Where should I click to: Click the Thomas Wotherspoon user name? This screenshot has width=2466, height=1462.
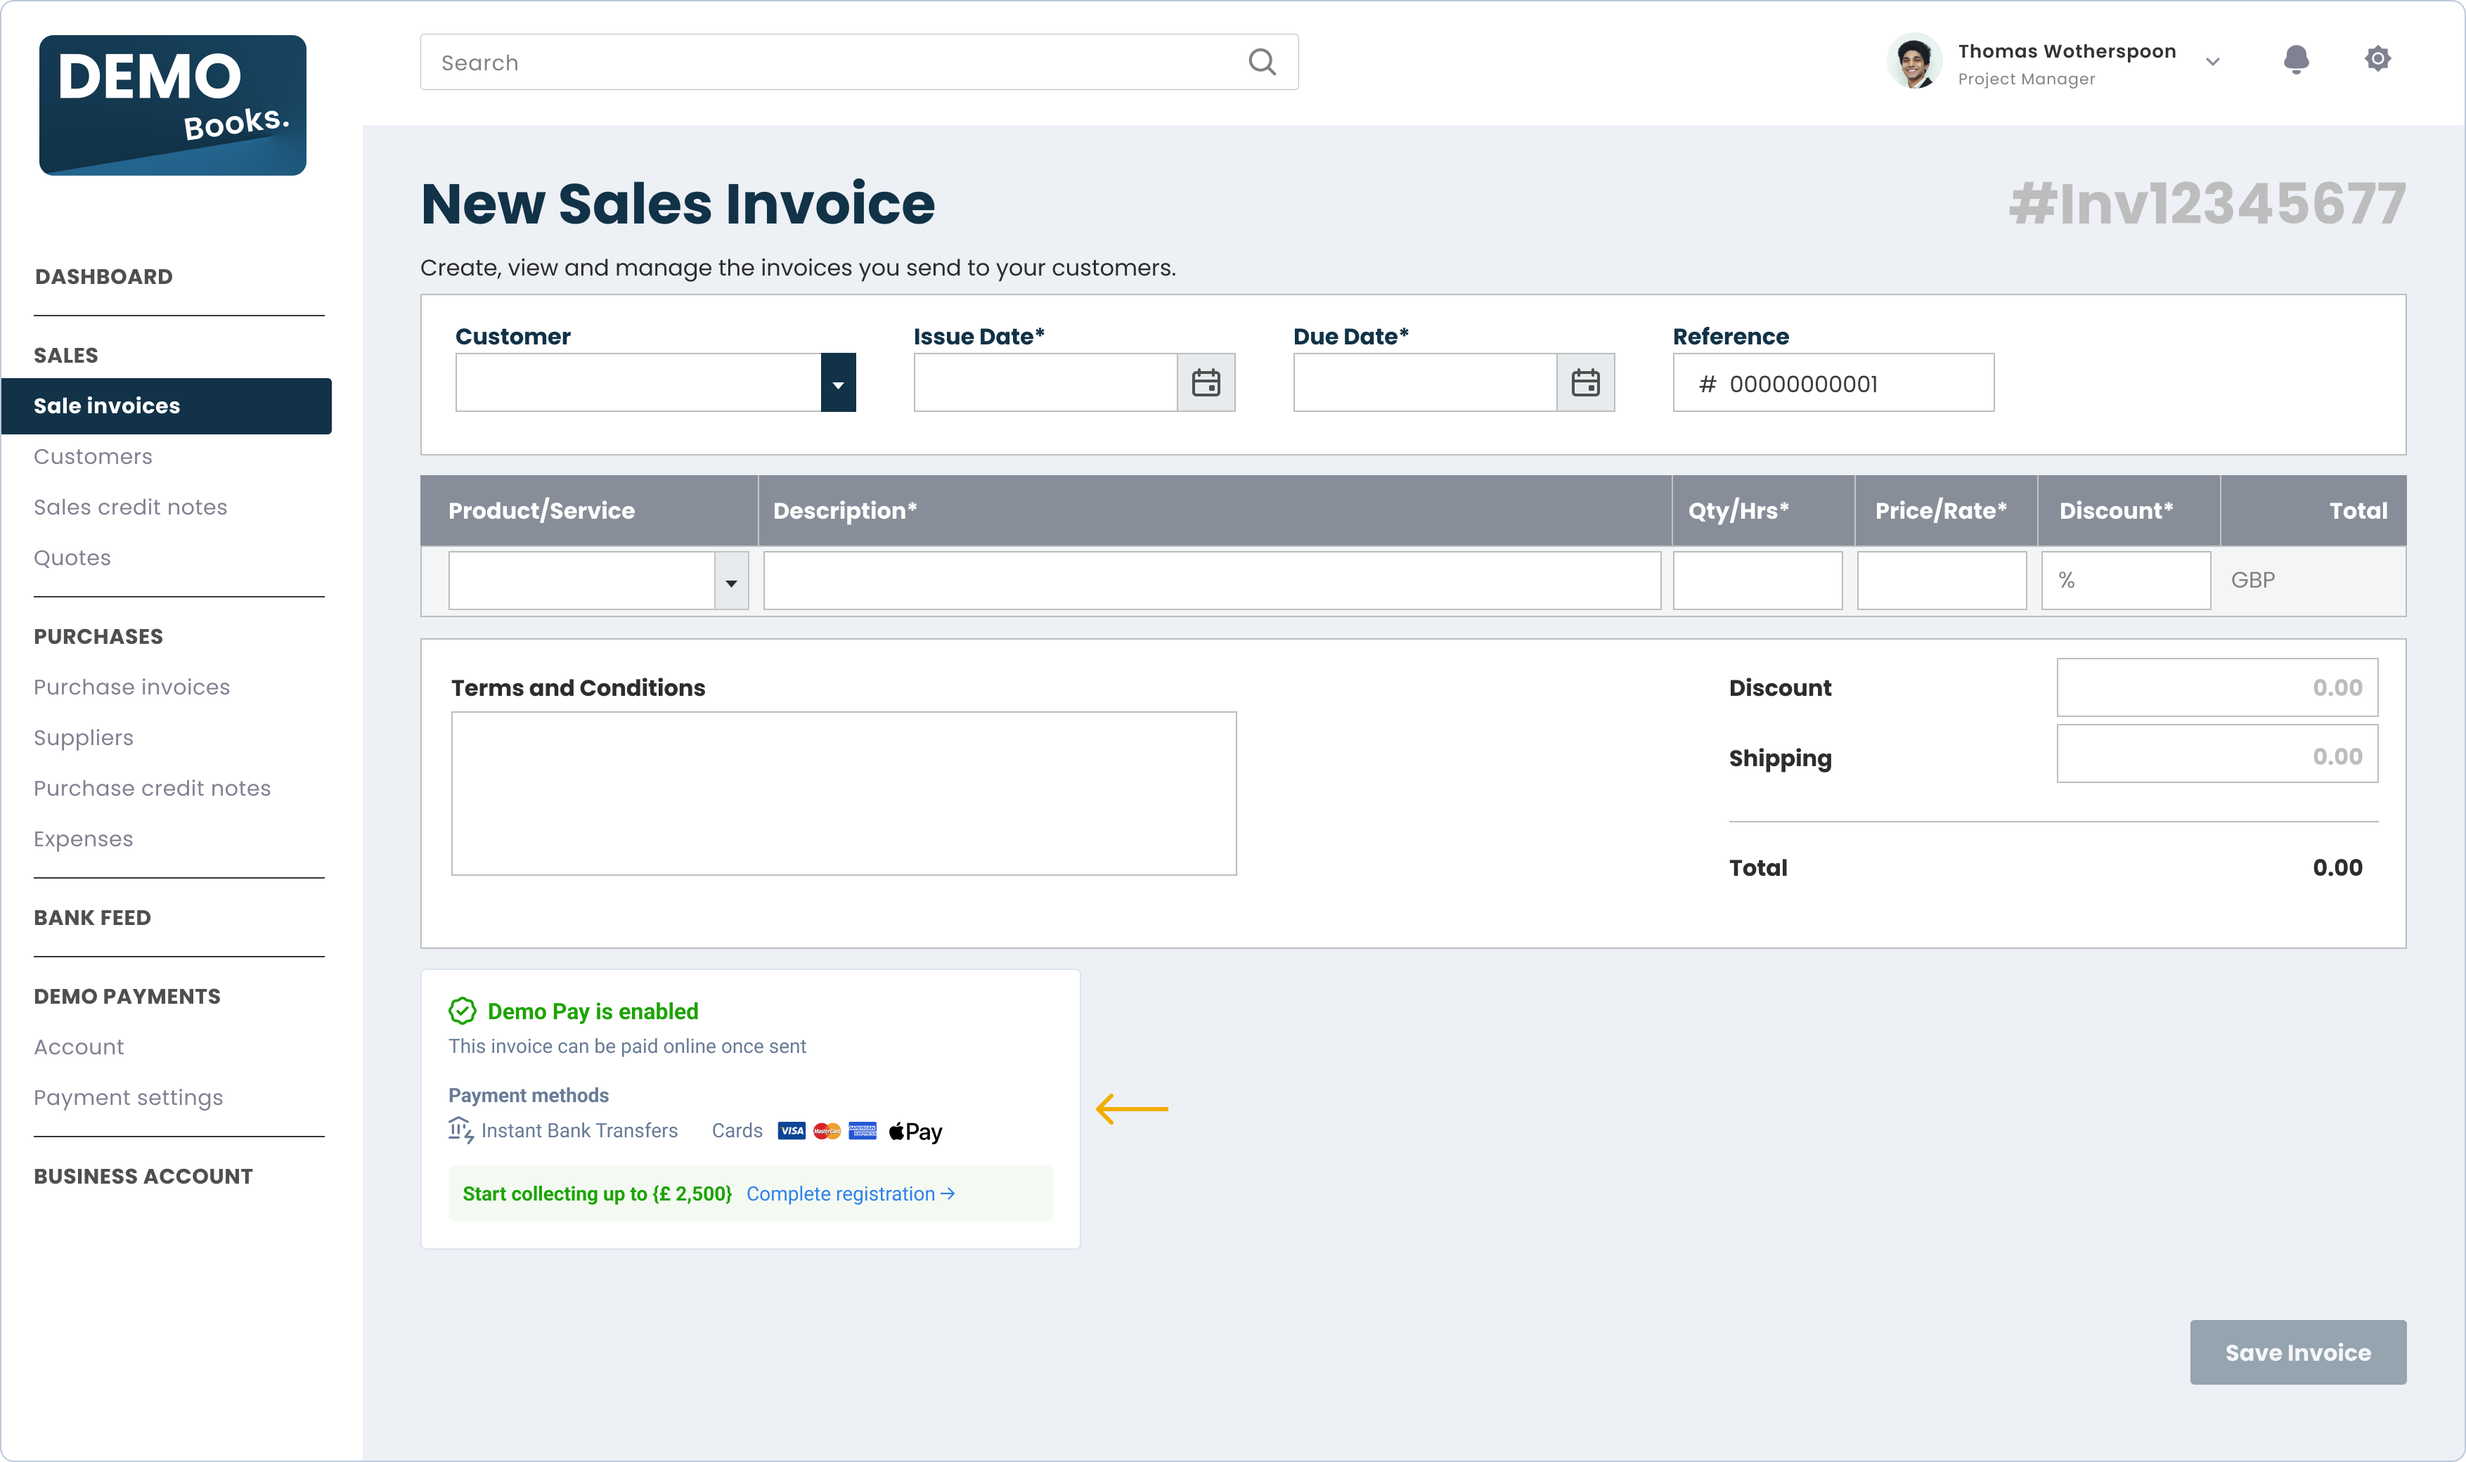[2066, 51]
